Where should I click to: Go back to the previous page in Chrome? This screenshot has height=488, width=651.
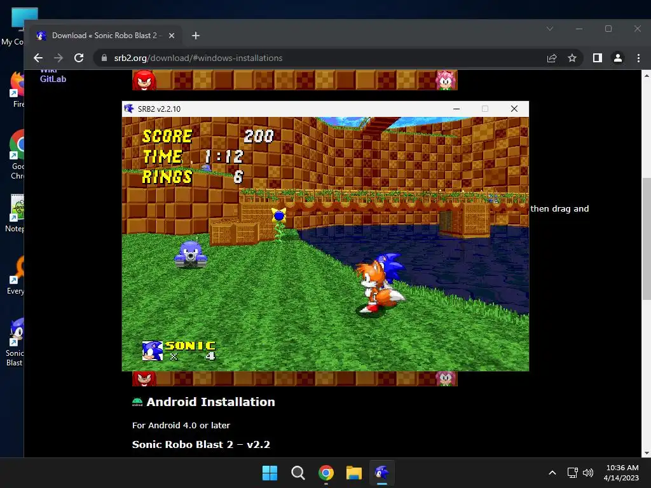click(x=38, y=58)
